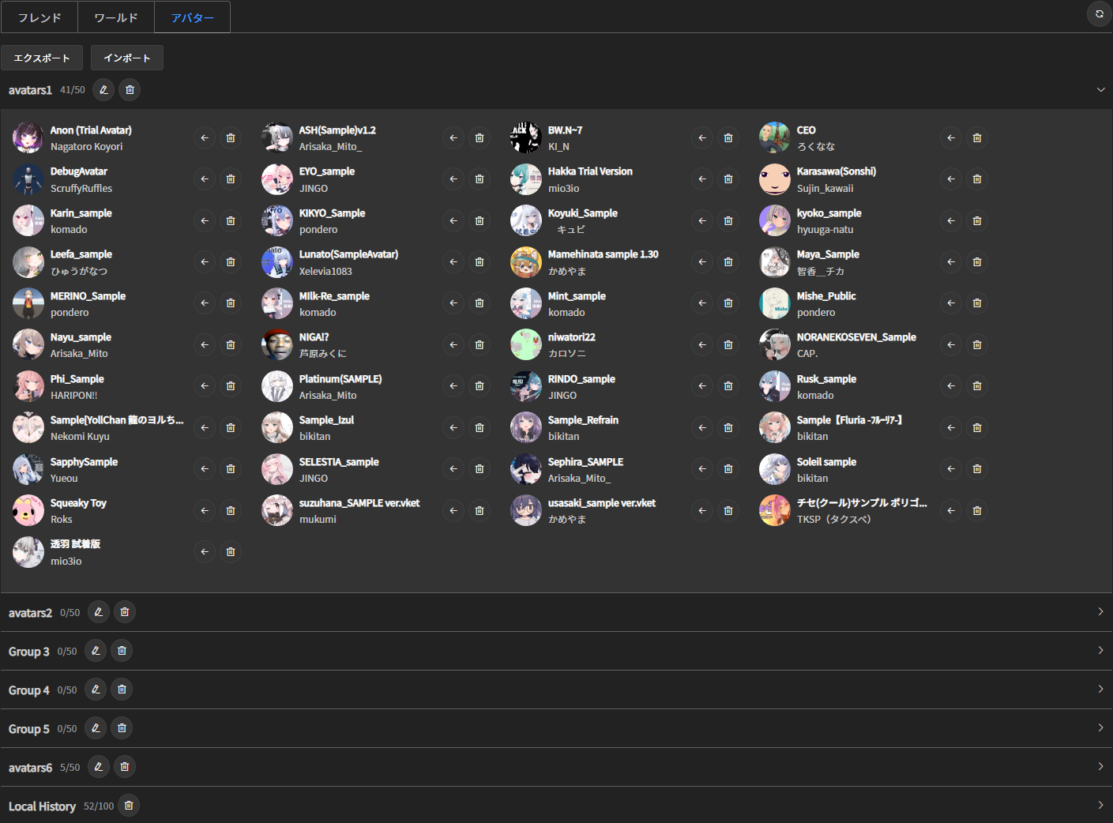This screenshot has height=823, width=1113.
Task: Click the trash icon for Squeaky Toy
Action: pyautogui.click(x=231, y=511)
